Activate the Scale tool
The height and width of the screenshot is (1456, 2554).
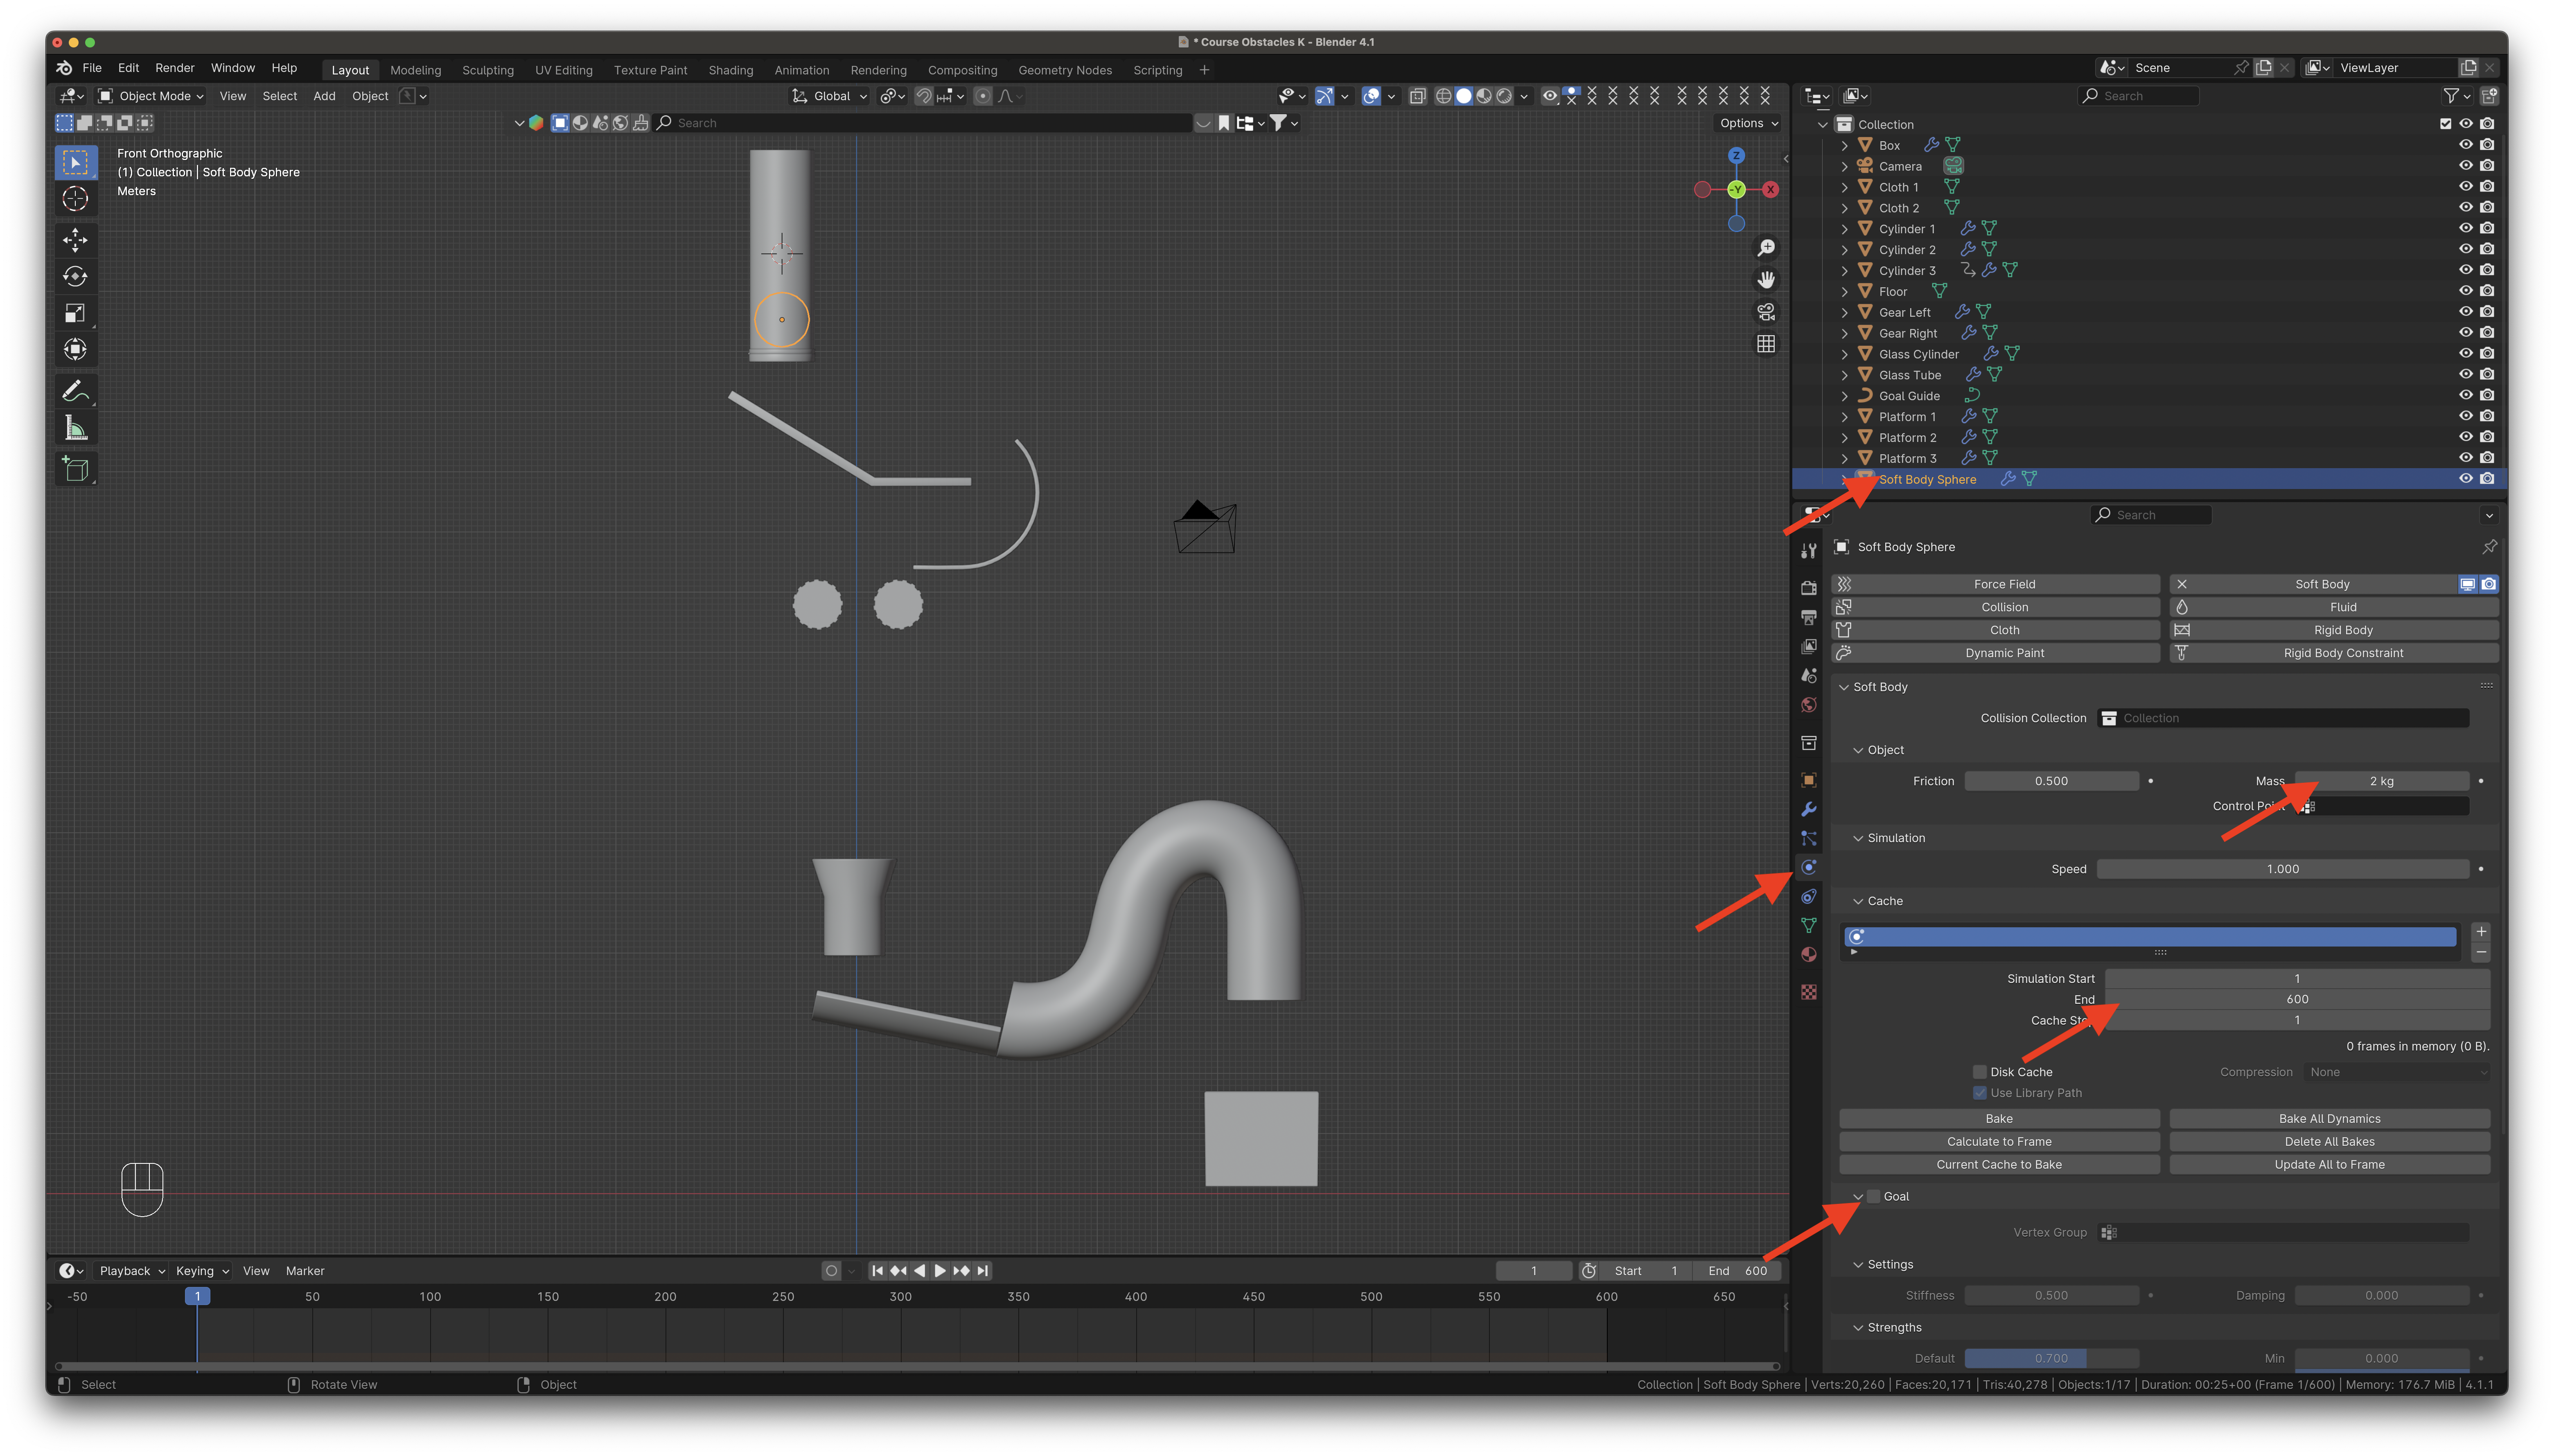pos(75,313)
